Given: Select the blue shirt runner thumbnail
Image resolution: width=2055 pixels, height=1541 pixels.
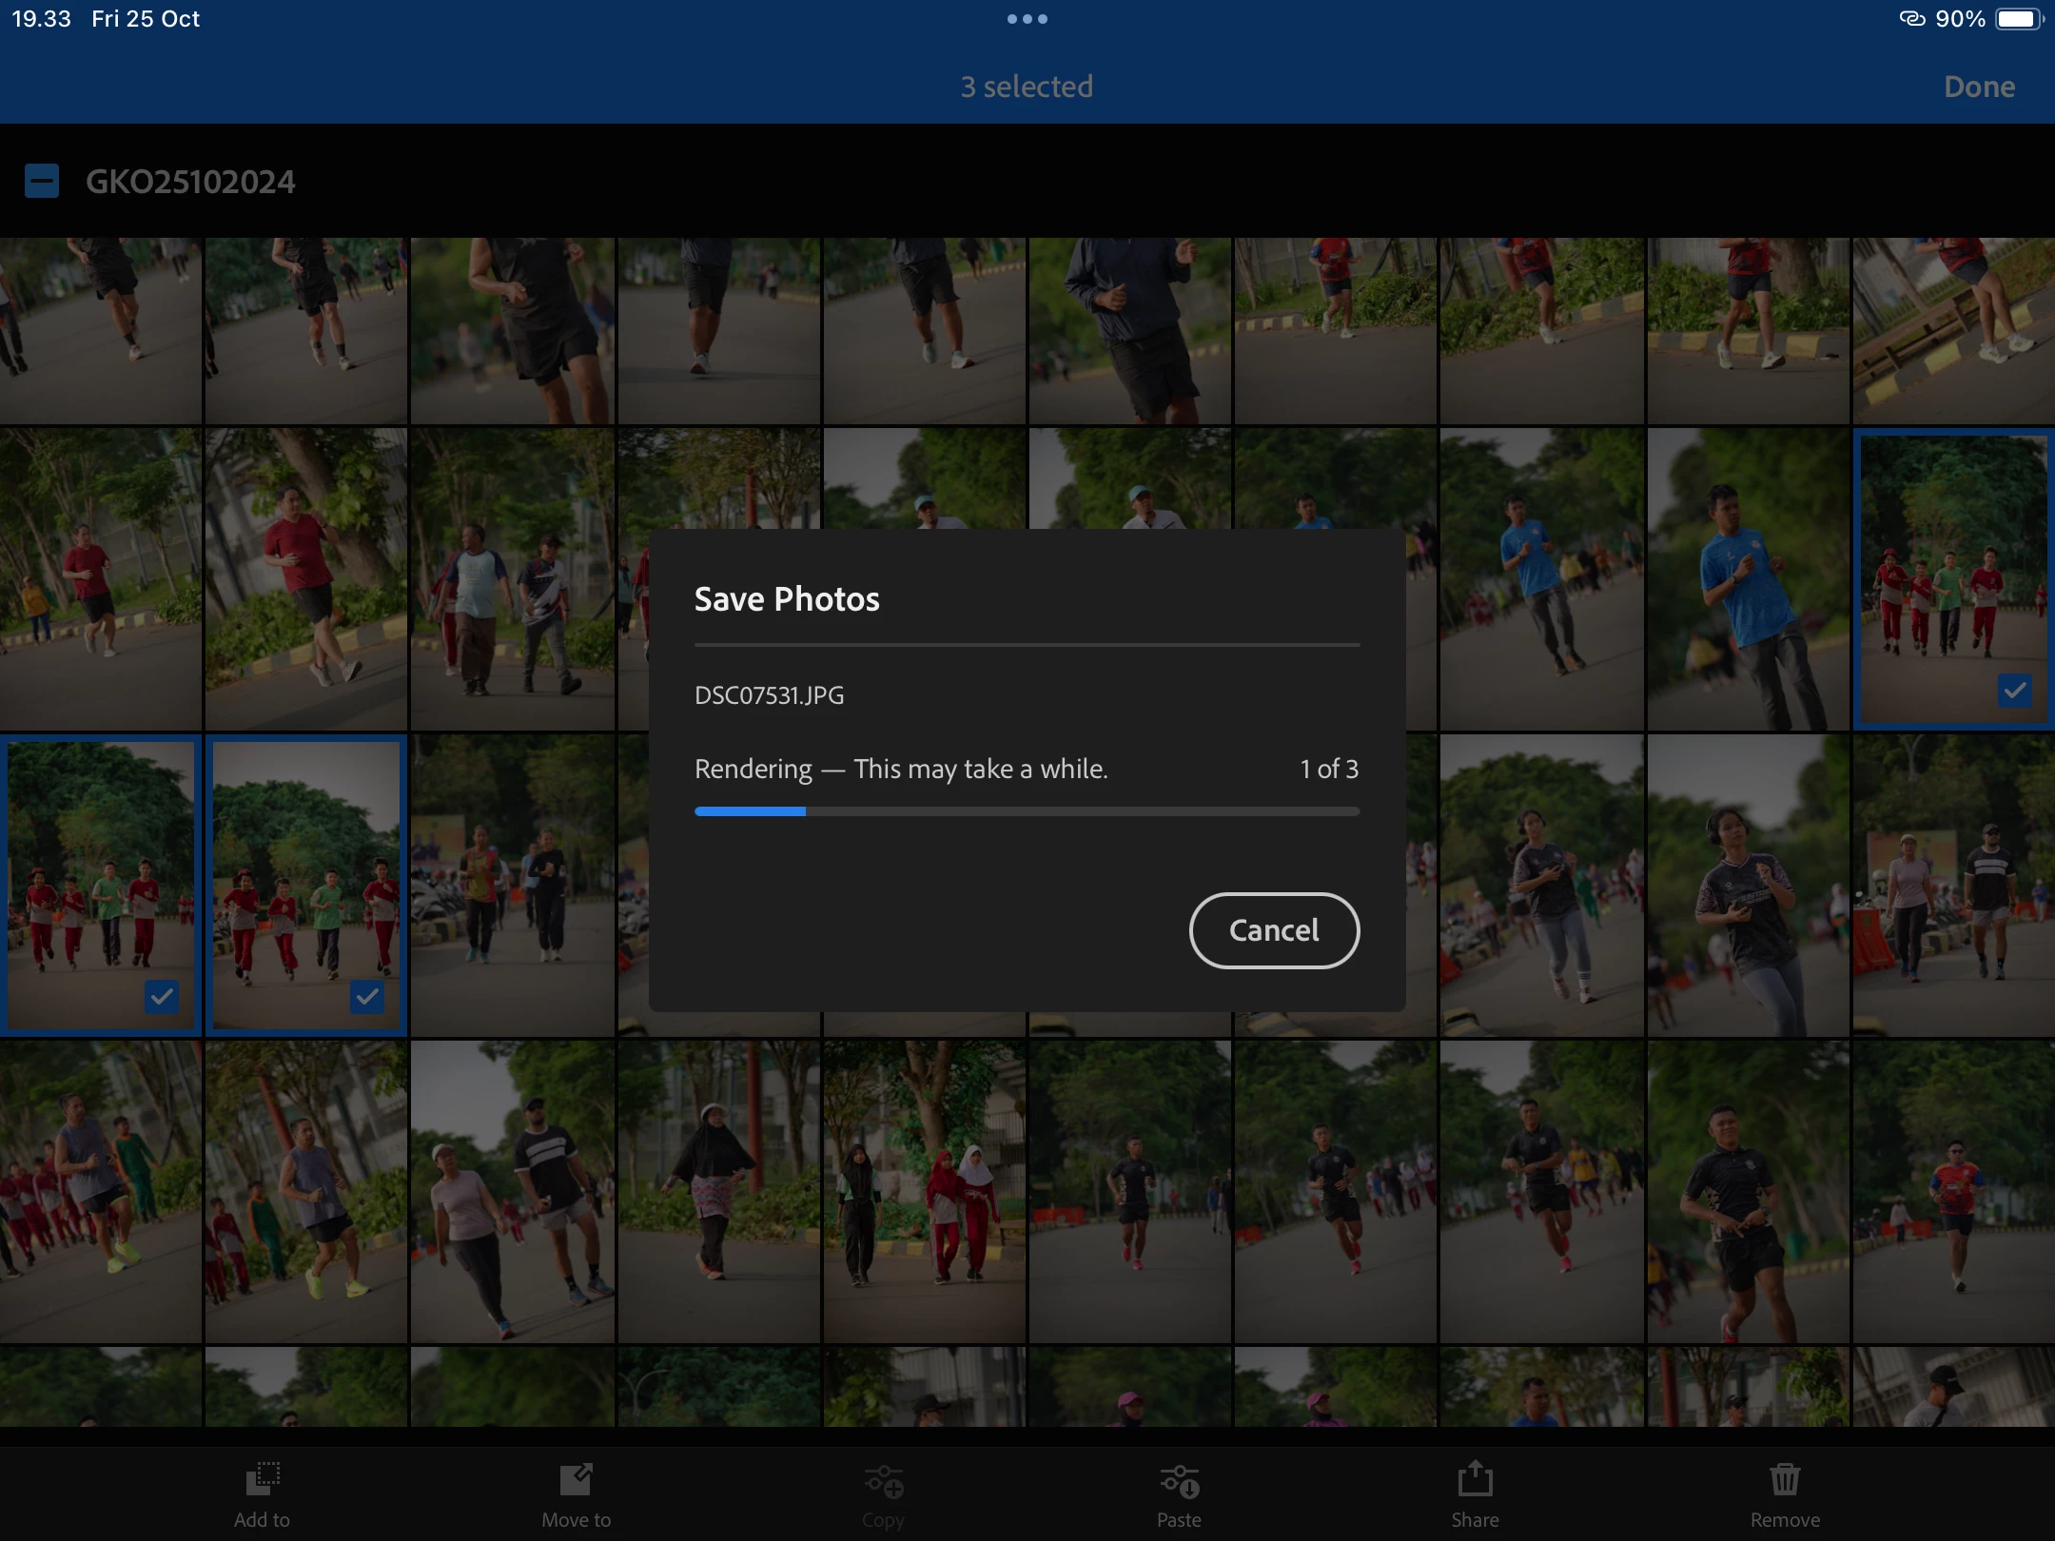Looking at the screenshot, I should [1748, 580].
